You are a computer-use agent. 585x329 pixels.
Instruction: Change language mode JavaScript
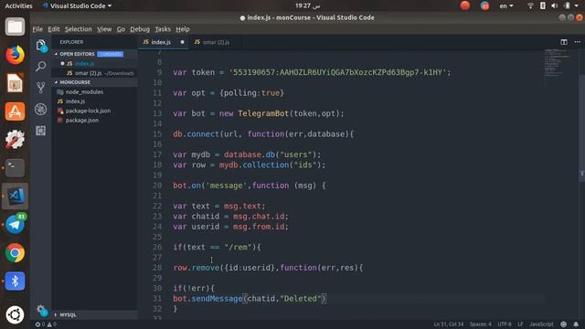pyautogui.click(x=541, y=324)
